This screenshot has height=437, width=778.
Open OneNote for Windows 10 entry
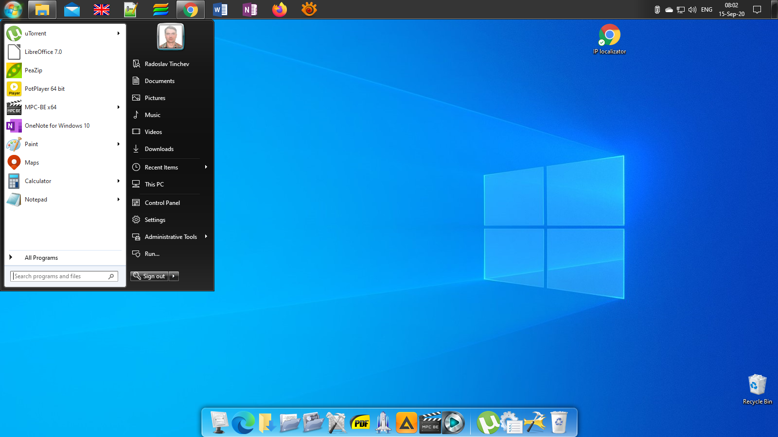tap(65, 126)
